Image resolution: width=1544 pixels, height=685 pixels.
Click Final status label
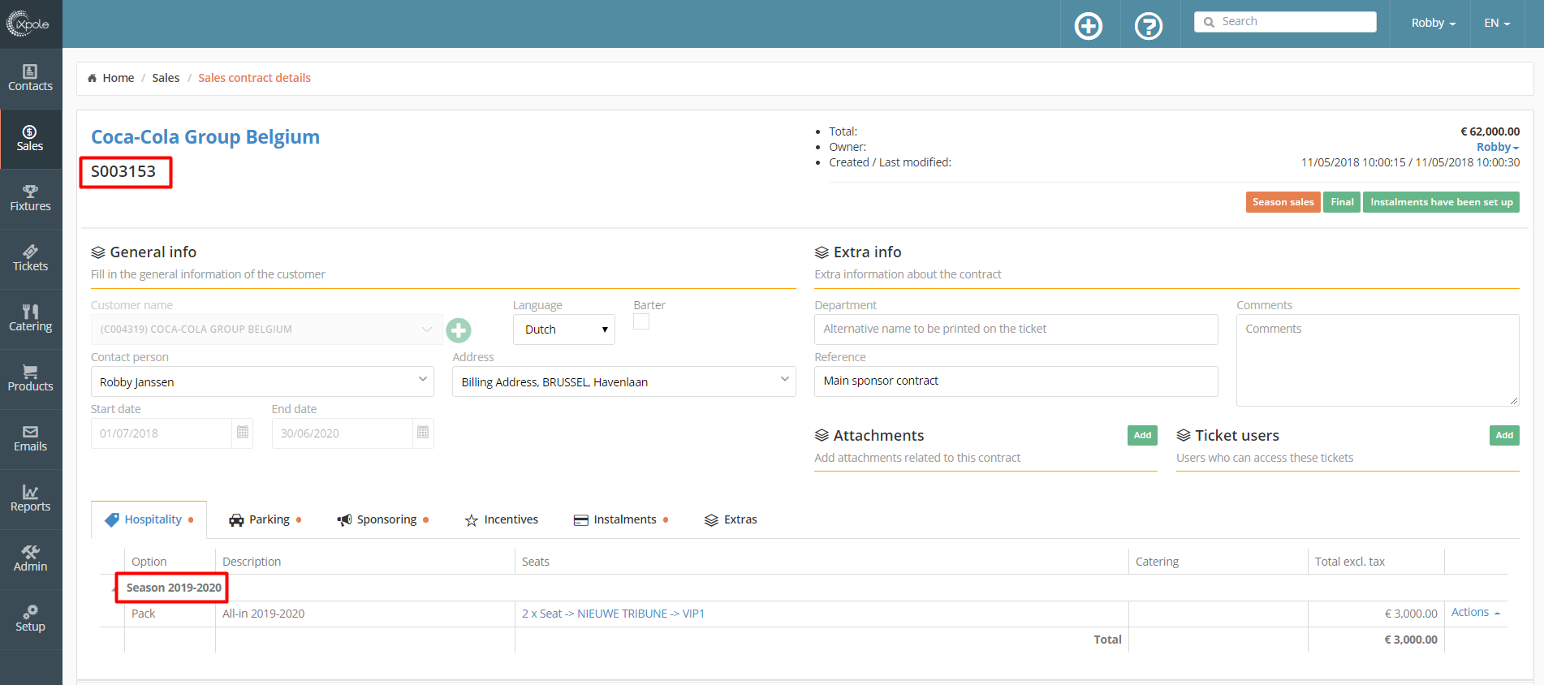(1342, 202)
